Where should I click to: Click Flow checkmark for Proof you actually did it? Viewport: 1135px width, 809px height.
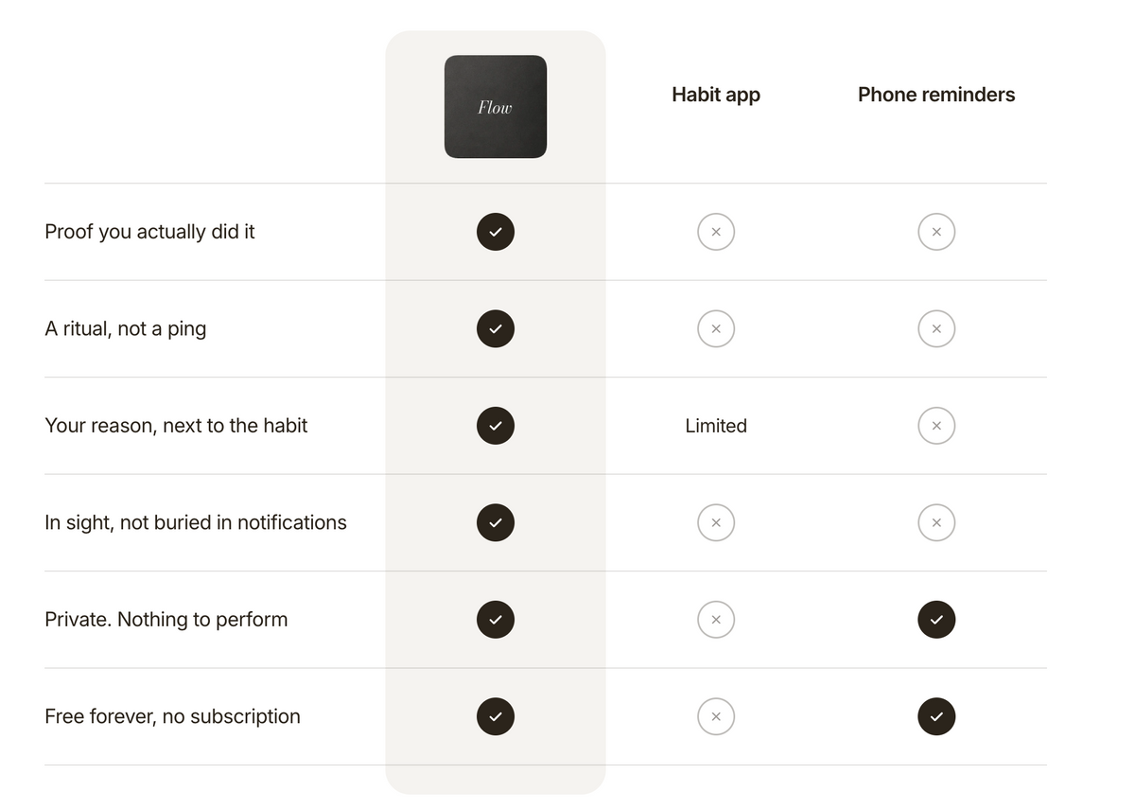point(496,232)
